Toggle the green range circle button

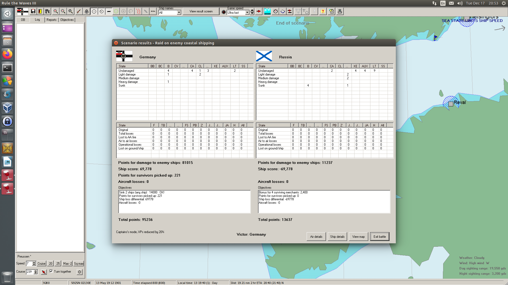pyautogui.click(x=116, y=11)
